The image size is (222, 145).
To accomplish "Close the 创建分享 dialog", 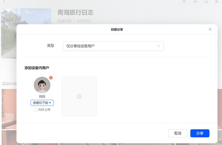I will coord(210,29).
